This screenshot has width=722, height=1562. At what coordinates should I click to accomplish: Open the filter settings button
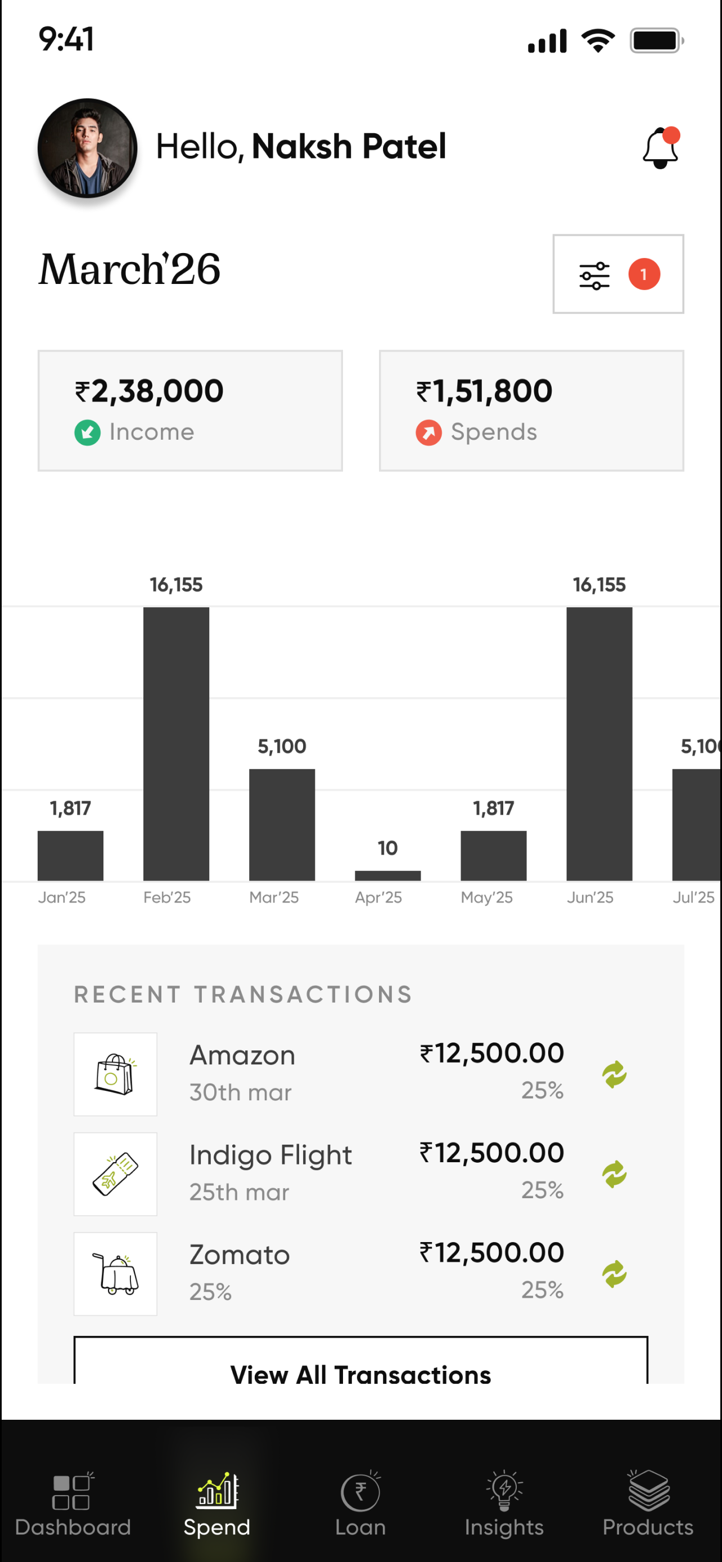click(x=618, y=274)
